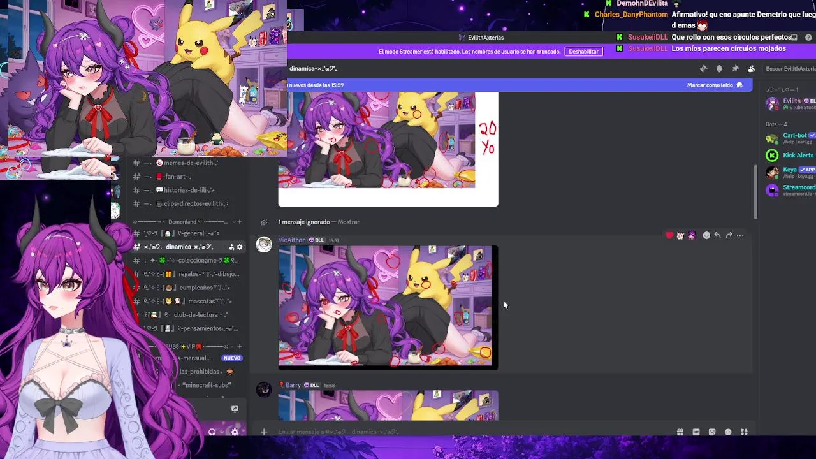816x459 pixels.
Task: Click the plus attach button in message bar
Action: pos(263,432)
